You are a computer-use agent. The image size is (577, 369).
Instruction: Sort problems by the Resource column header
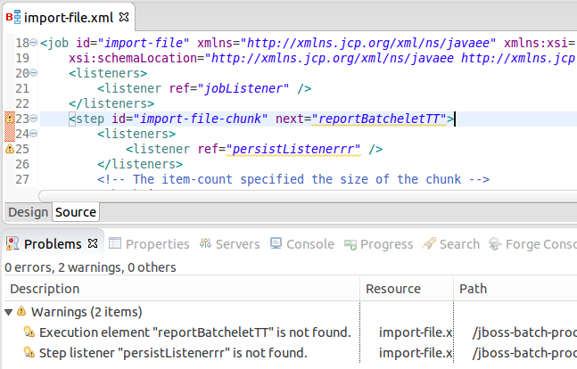pyautogui.click(x=393, y=289)
